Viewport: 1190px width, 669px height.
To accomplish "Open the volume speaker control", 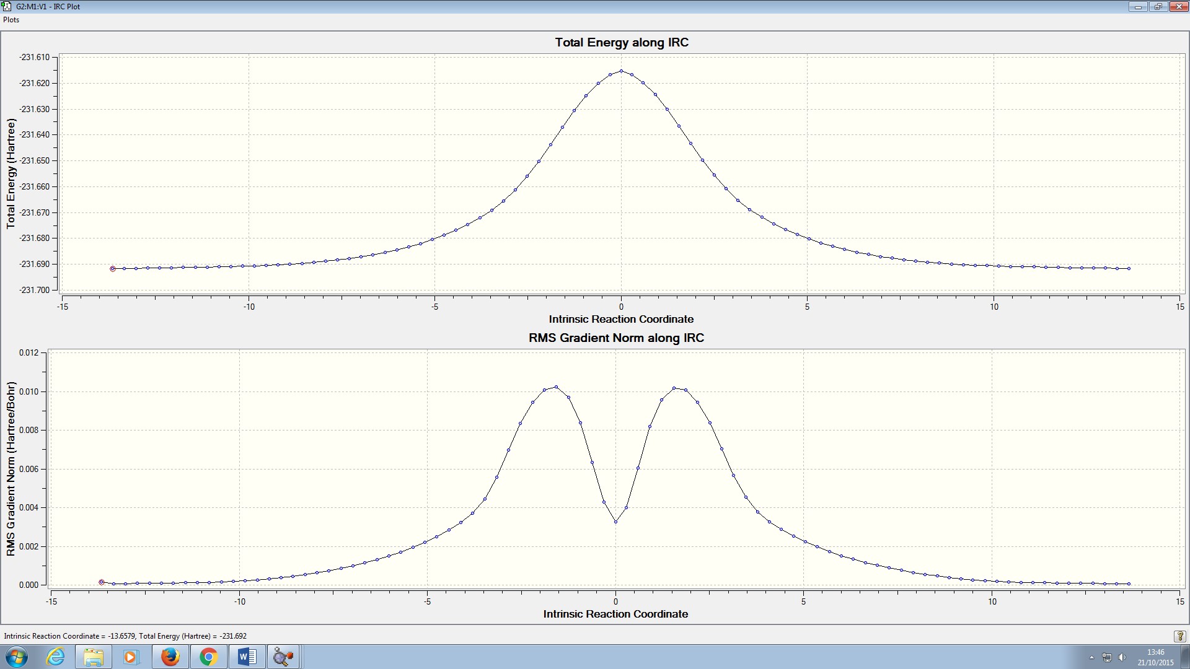I will point(1122,657).
